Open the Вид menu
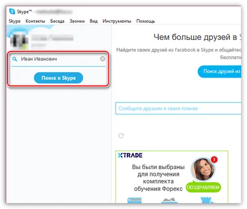Screen dimensions: 247x209 click(x=93, y=21)
